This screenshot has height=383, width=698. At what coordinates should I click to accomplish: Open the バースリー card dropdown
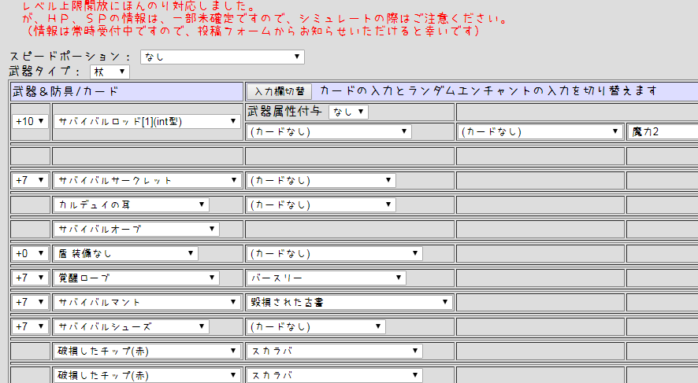tap(326, 278)
